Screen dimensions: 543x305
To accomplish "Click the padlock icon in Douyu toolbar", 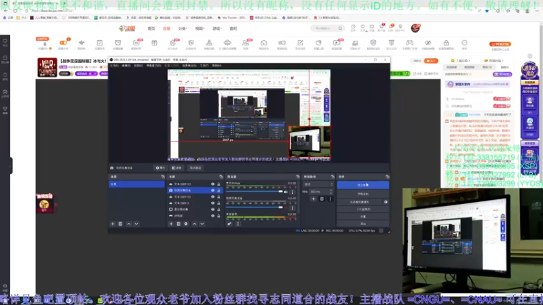I will pyautogui.click(x=446, y=43).
